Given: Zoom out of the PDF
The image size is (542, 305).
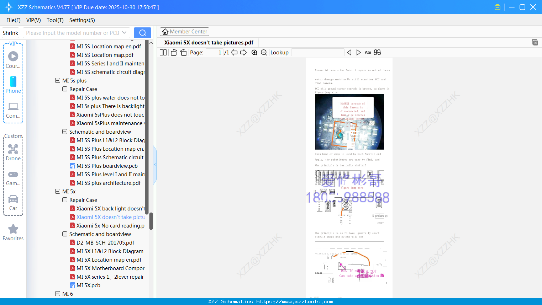Looking at the screenshot, I should [x=264, y=53].
